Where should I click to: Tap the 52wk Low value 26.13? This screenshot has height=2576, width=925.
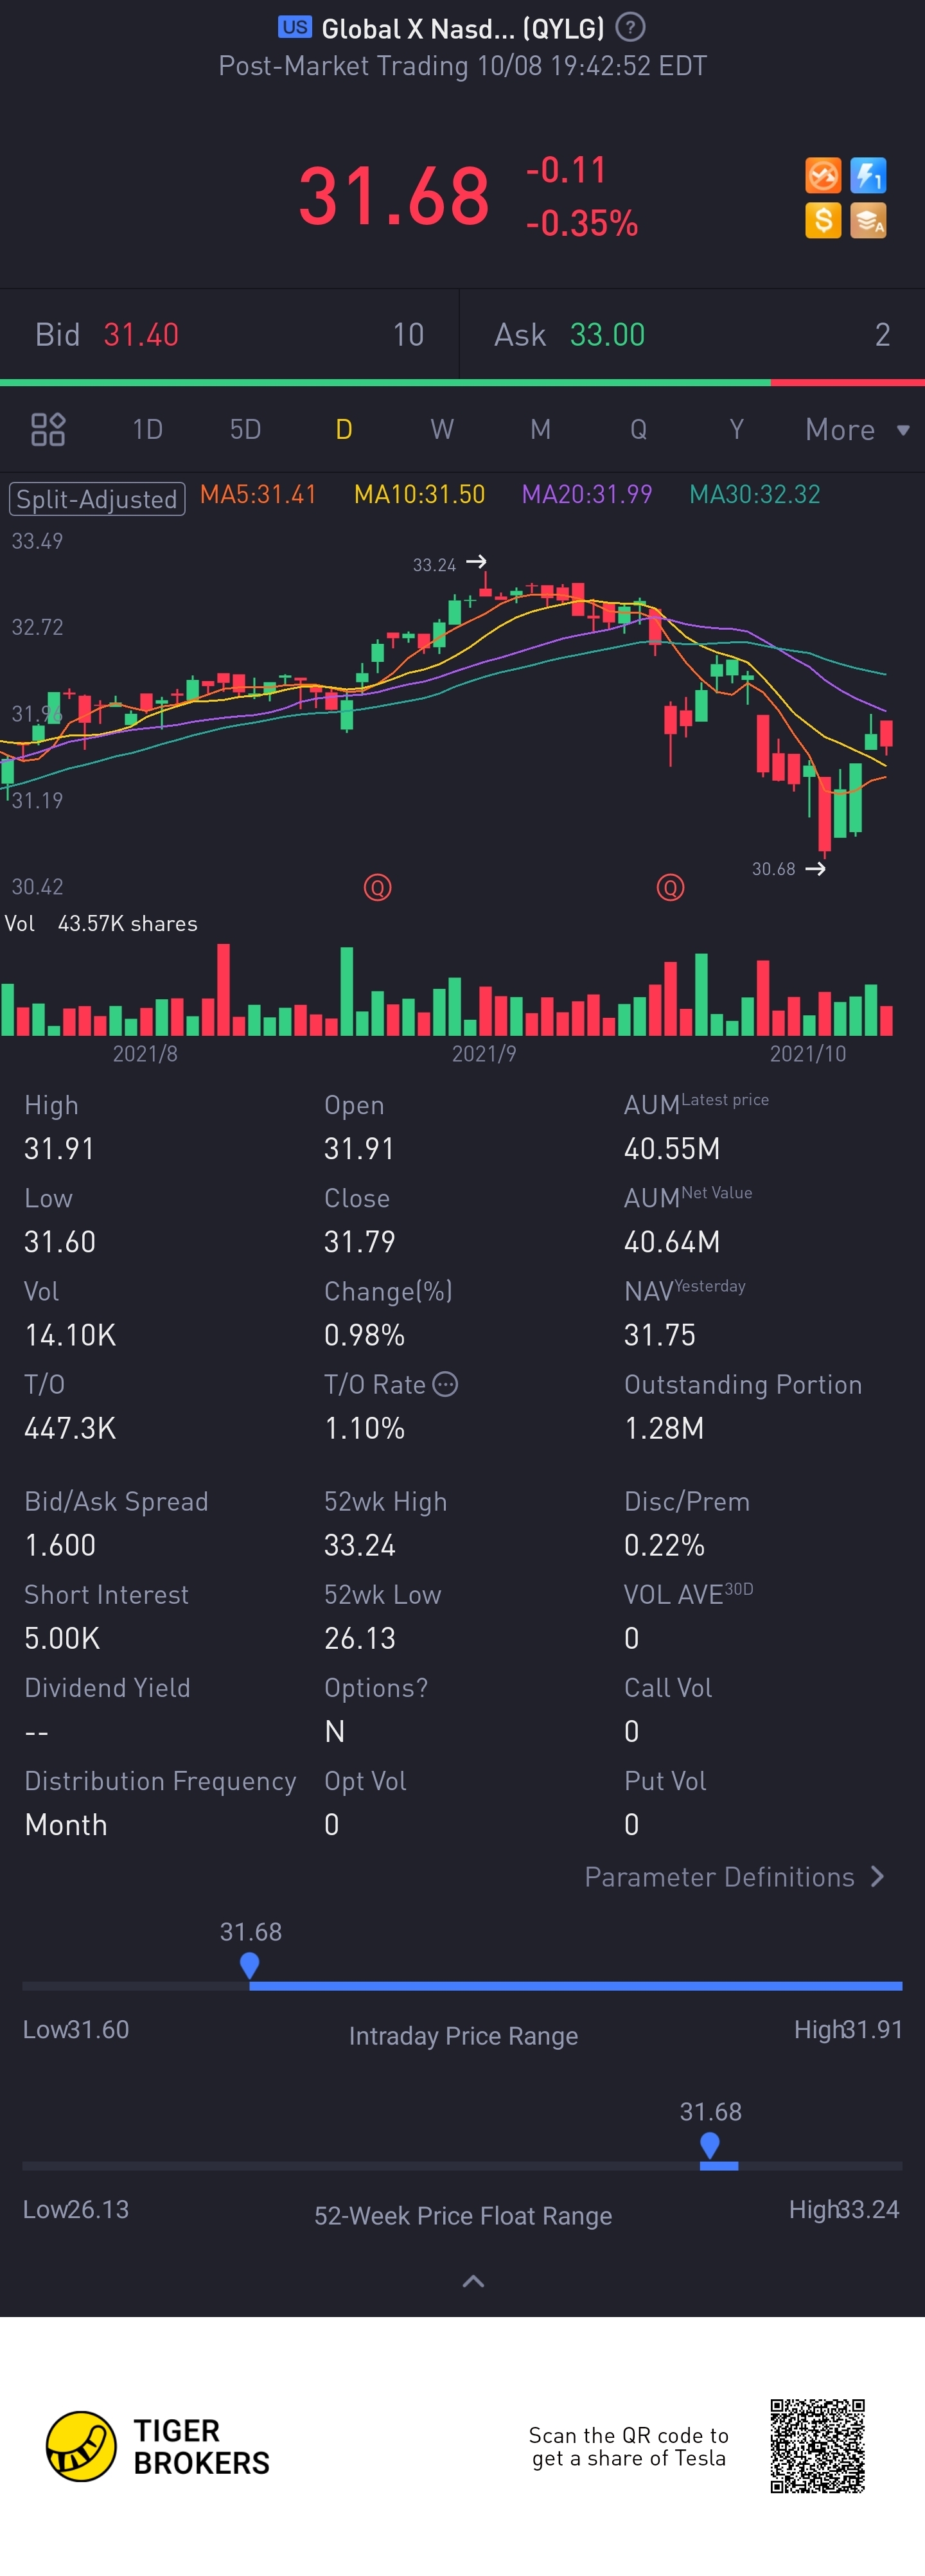(x=360, y=1638)
